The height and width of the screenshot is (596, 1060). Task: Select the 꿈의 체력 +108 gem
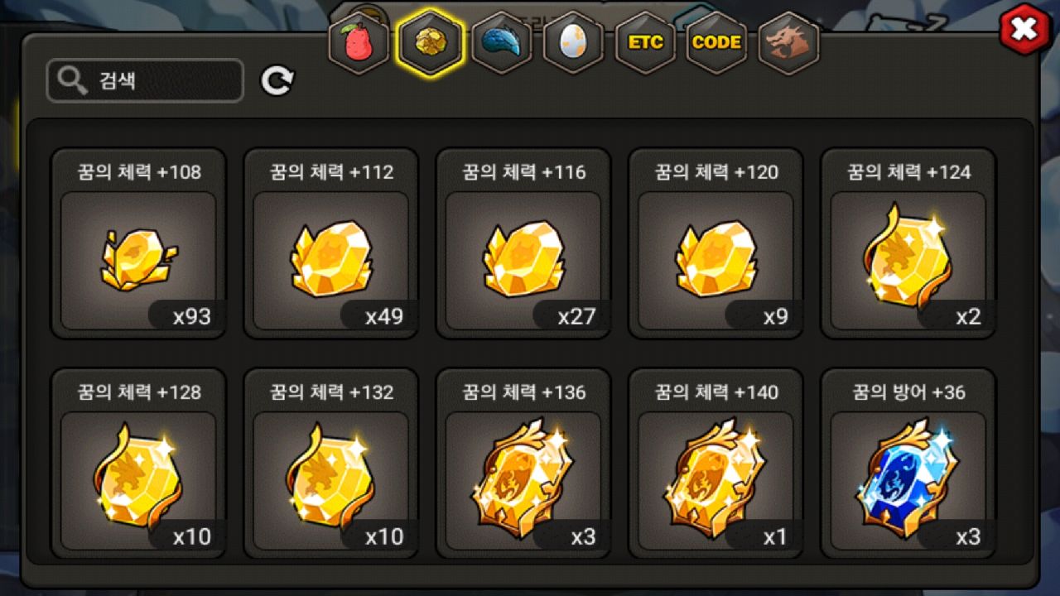click(x=138, y=243)
